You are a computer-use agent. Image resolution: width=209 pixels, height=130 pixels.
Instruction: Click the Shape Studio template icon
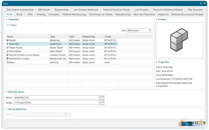click(7, 48)
